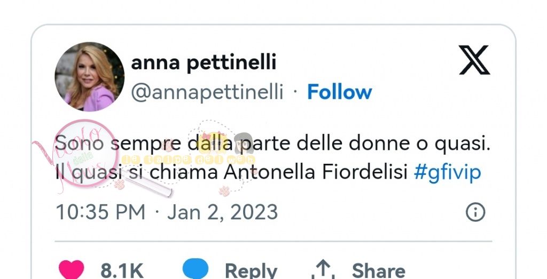Click the girl emoji watermark over the tweet
Image resolution: width=547 pixels, height=279 pixels.
coord(243,143)
